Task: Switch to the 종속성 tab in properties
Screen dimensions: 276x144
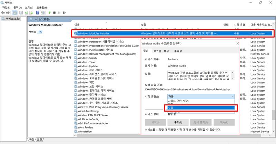Action: [x=178, y=51]
